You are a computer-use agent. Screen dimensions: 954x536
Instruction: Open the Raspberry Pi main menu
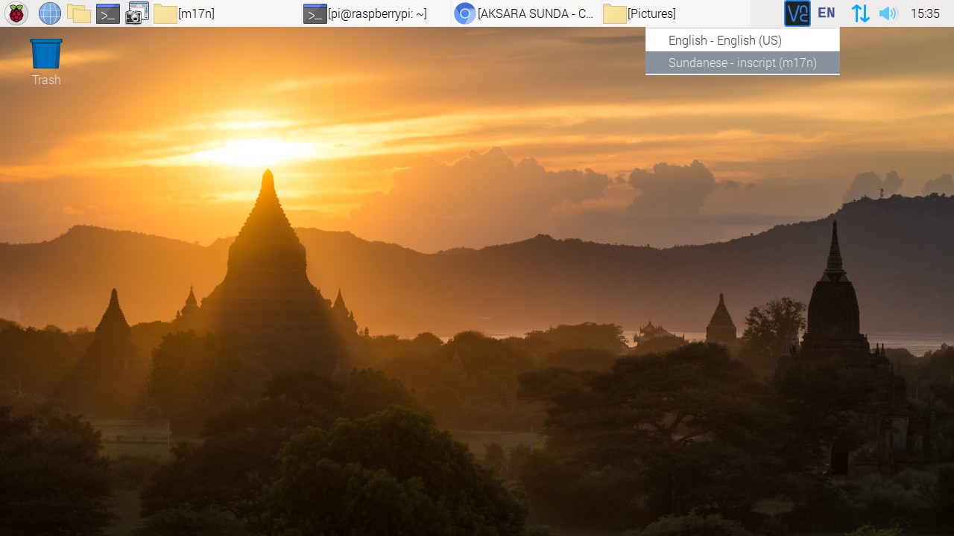click(x=16, y=13)
